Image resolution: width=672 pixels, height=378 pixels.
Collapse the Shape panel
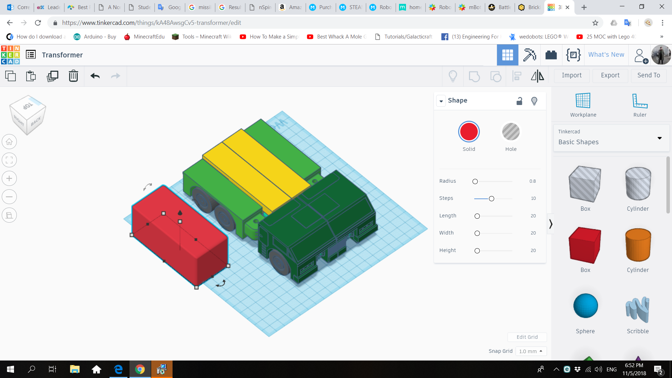pyautogui.click(x=441, y=101)
